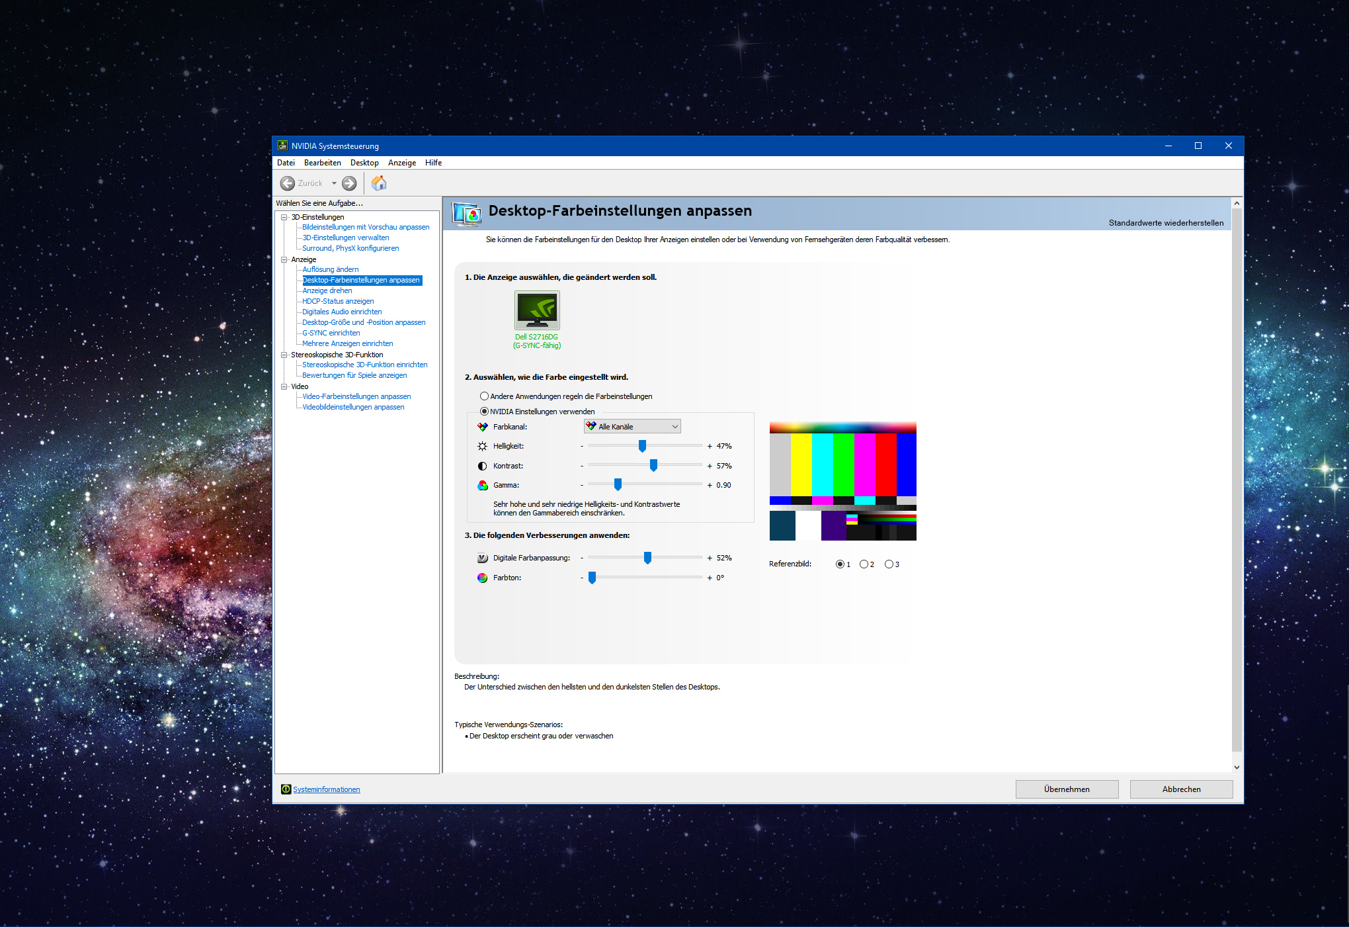Select 'Andere Anwendungen regeln die Farbeinstellungen'

pos(485,396)
